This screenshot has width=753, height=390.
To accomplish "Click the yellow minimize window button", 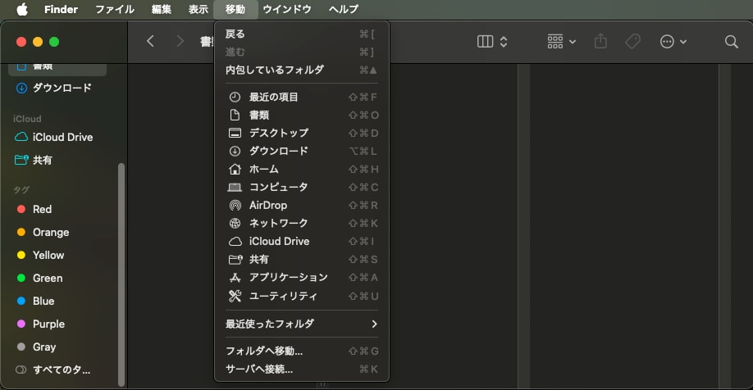I will coord(38,42).
